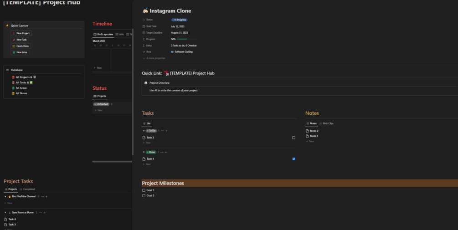
Task: Click the New Area button
Action: (x=20, y=52)
